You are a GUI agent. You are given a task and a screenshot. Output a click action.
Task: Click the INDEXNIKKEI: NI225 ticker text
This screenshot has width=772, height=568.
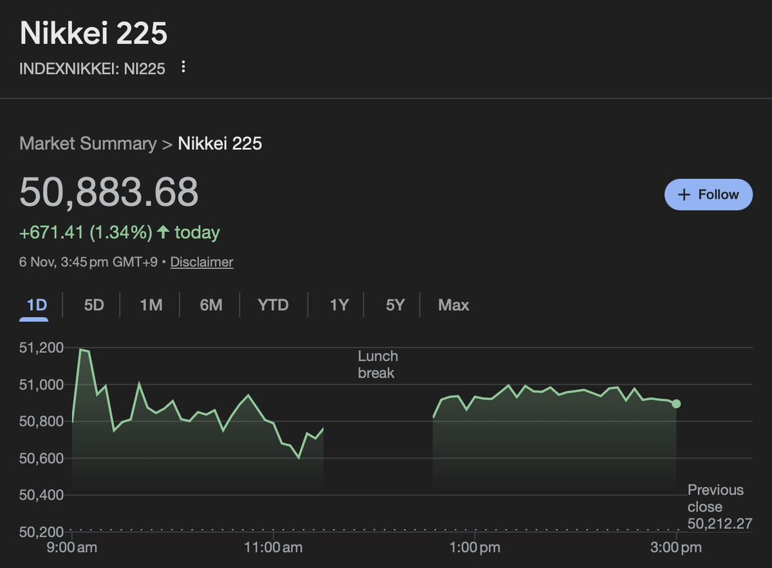pyautogui.click(x=92, y=68)
